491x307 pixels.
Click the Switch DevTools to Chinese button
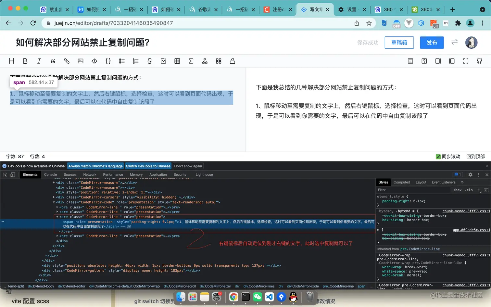click(x=148, y=166)
